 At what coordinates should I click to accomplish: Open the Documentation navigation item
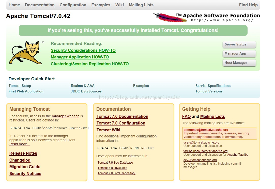point(40,5)
